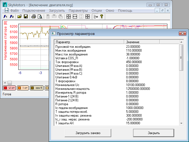Open the Параметры menu
Image resolution: width=189 pixels, height=142 pixels.
(78, 10)
